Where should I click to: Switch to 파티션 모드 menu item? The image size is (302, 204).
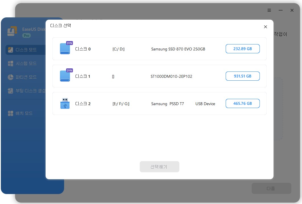26,77
